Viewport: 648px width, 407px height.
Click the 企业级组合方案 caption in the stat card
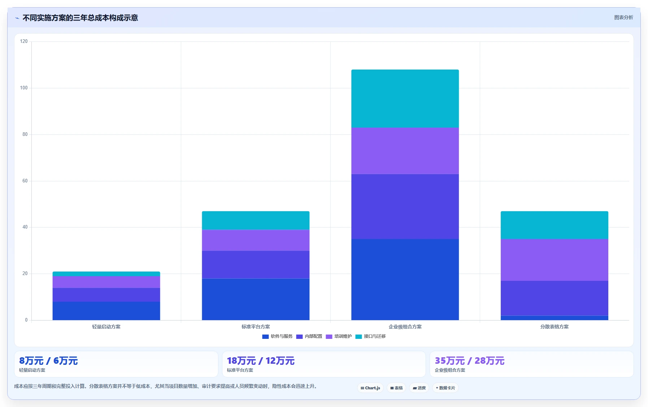click(450, 370)
